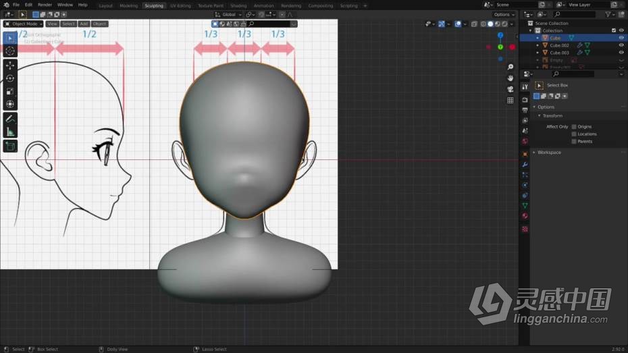Collapse the Options panel

pyautogui.click(x=534, y=107)
